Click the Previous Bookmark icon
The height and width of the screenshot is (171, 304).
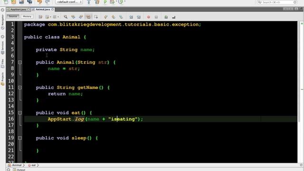tap(105, 17)
